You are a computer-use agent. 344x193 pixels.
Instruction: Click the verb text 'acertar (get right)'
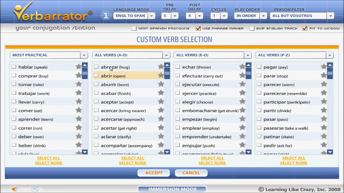pyautogui.click(x=119, y=128)
